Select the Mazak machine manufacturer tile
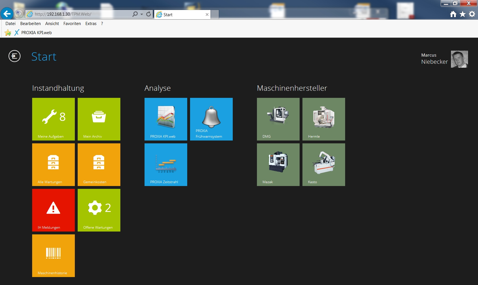Viewport: 478px width, 285px height. [x=278, y=165]
